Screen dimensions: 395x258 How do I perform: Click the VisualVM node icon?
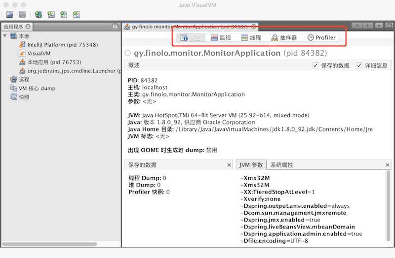(x=22, y=53)
